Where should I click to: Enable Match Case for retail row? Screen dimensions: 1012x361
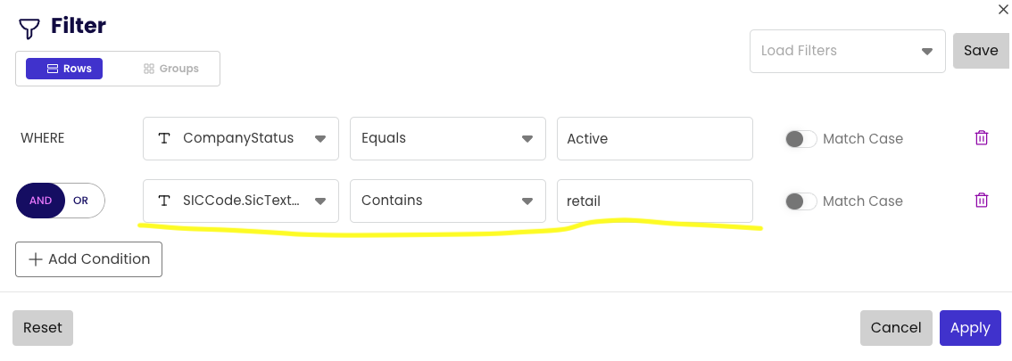(x=800, y=201)
